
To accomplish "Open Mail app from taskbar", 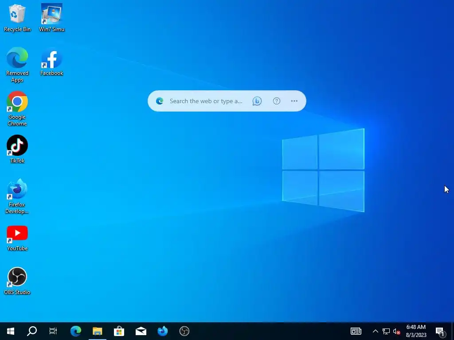I will click(141, 331).
